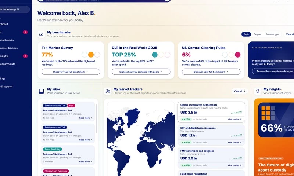
Task: Click the USD 2.2 tn value
Action: tap(189, 158)
